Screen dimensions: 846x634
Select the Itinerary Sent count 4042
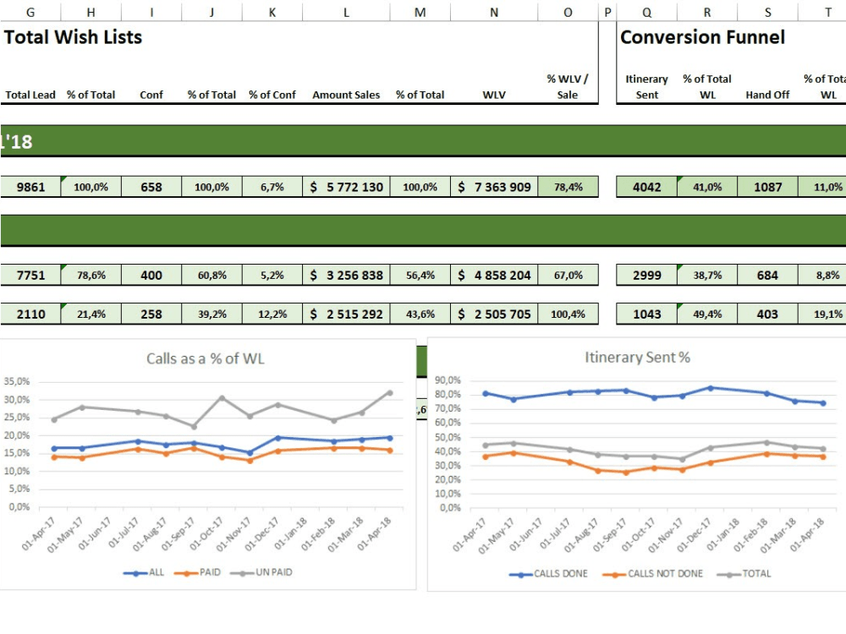[x=645, y=186]
